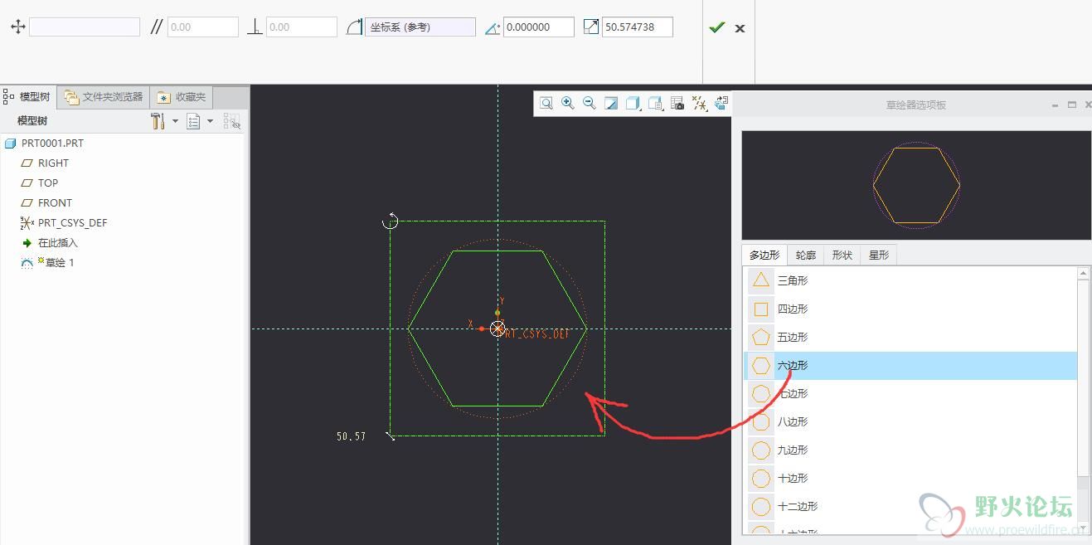Click the view manager camera icon

(677, 104)
